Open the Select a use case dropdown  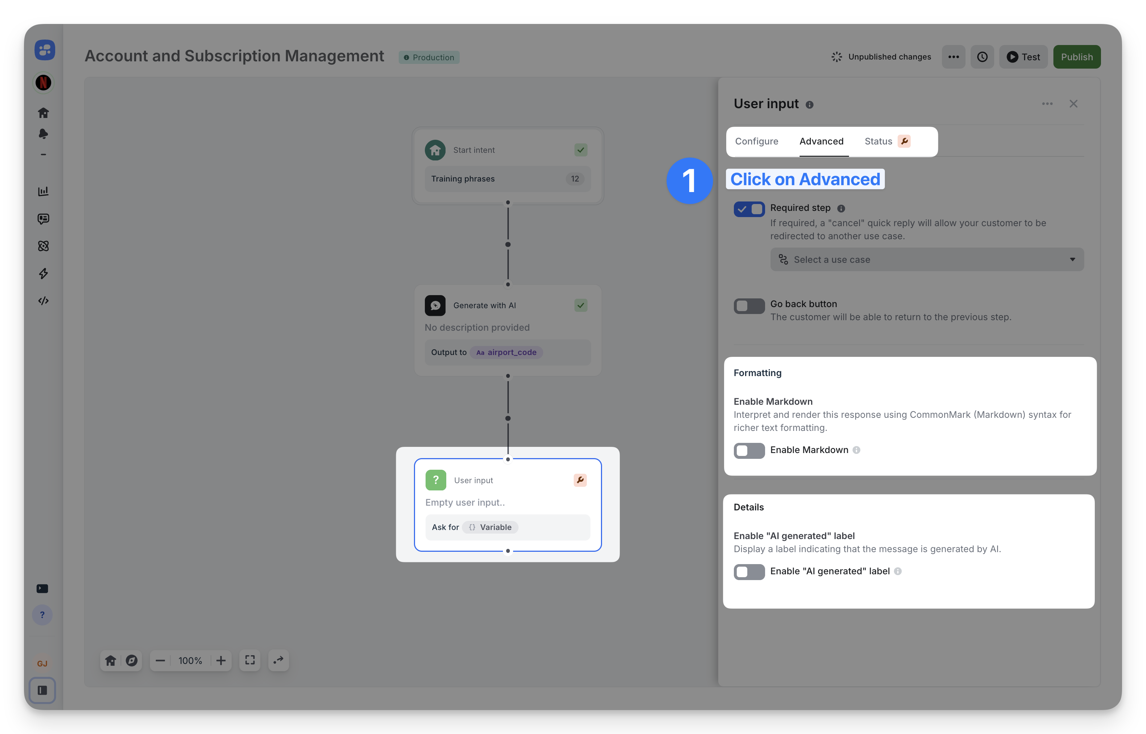927,260
